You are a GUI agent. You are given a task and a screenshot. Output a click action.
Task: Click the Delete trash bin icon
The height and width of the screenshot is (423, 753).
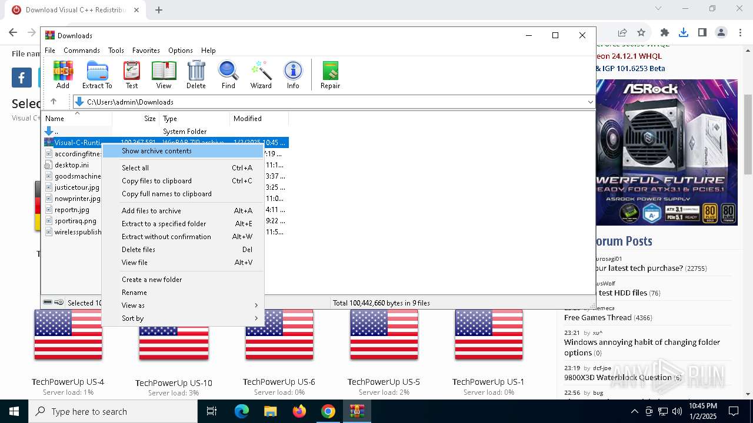pos(196,75)
